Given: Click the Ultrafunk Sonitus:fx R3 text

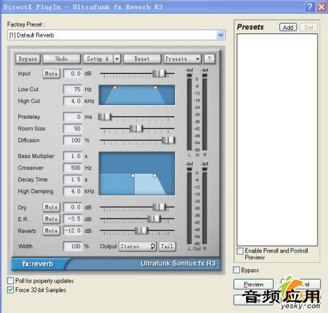Looking at the screenshot, I should tap(178, 263).
